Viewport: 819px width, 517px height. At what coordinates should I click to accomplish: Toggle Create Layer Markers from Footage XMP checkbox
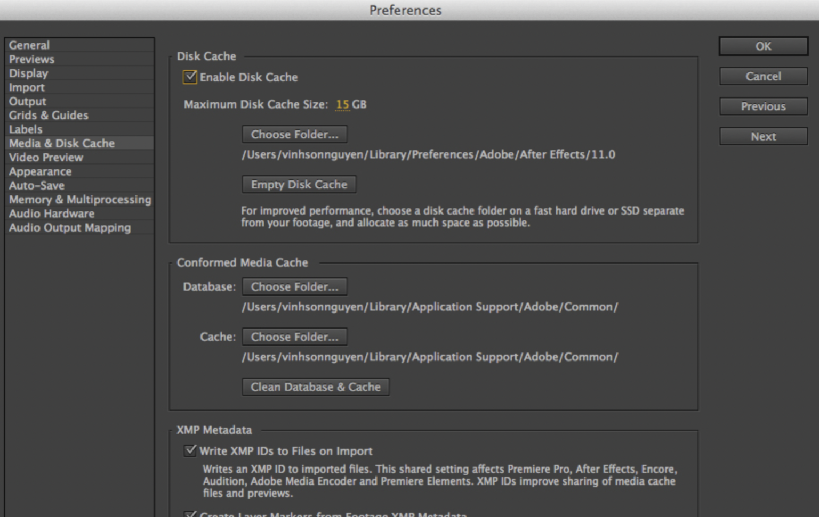point(190,514)
